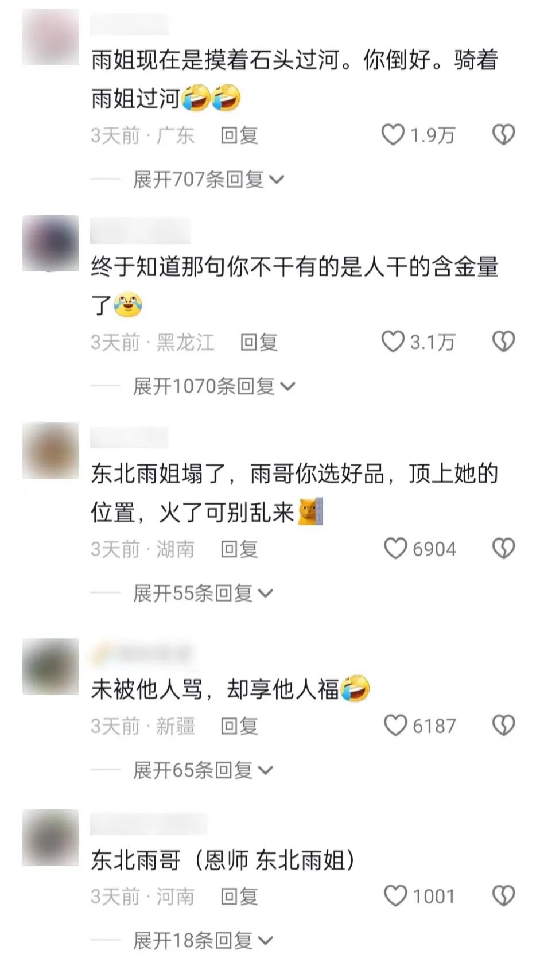Image resolution: width=544 pixels, height=962 pixels.
Task: Dislike the Guangdong comment via broken heart
Action: 504,135
